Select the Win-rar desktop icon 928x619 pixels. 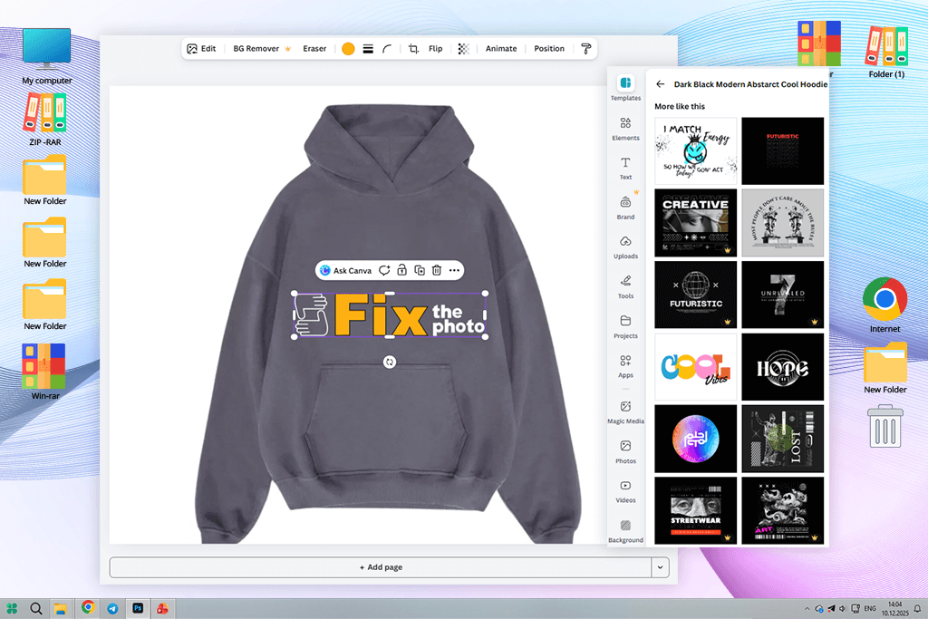[x=45, y=372]
